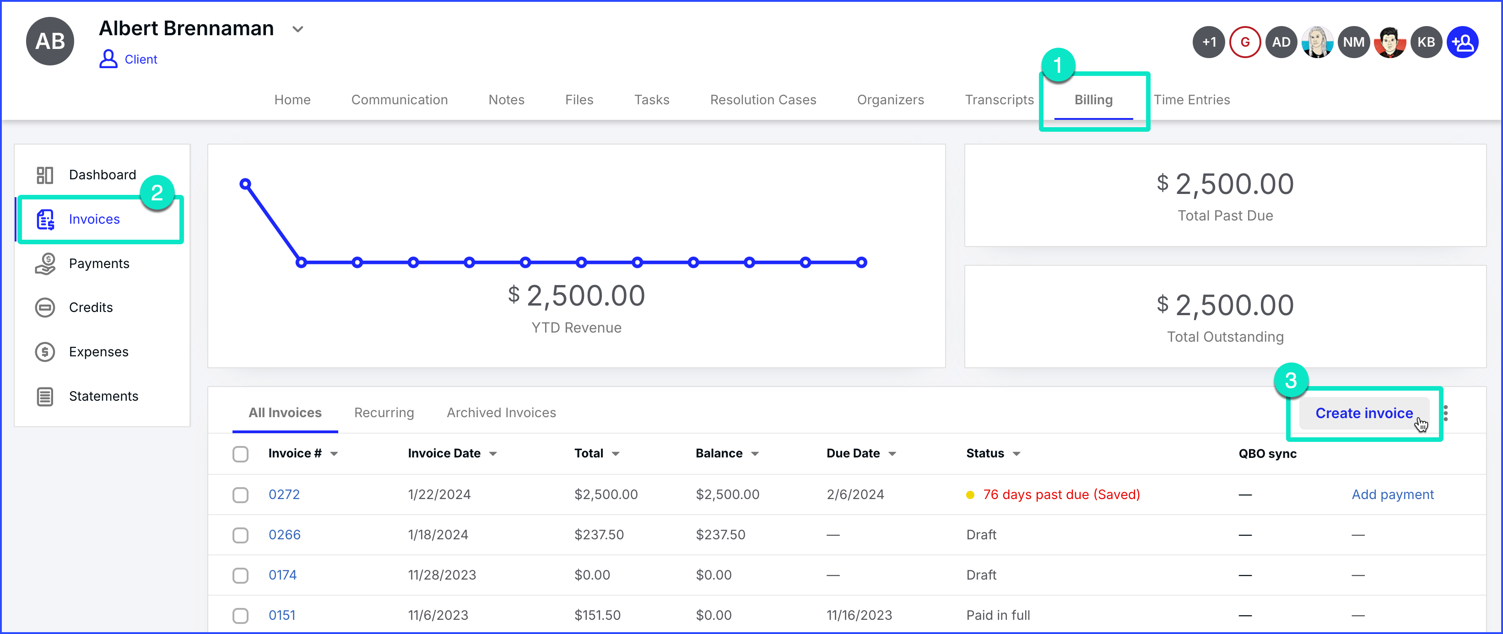Toggle the select-all invoices checkbox

(x=240, y=454)
